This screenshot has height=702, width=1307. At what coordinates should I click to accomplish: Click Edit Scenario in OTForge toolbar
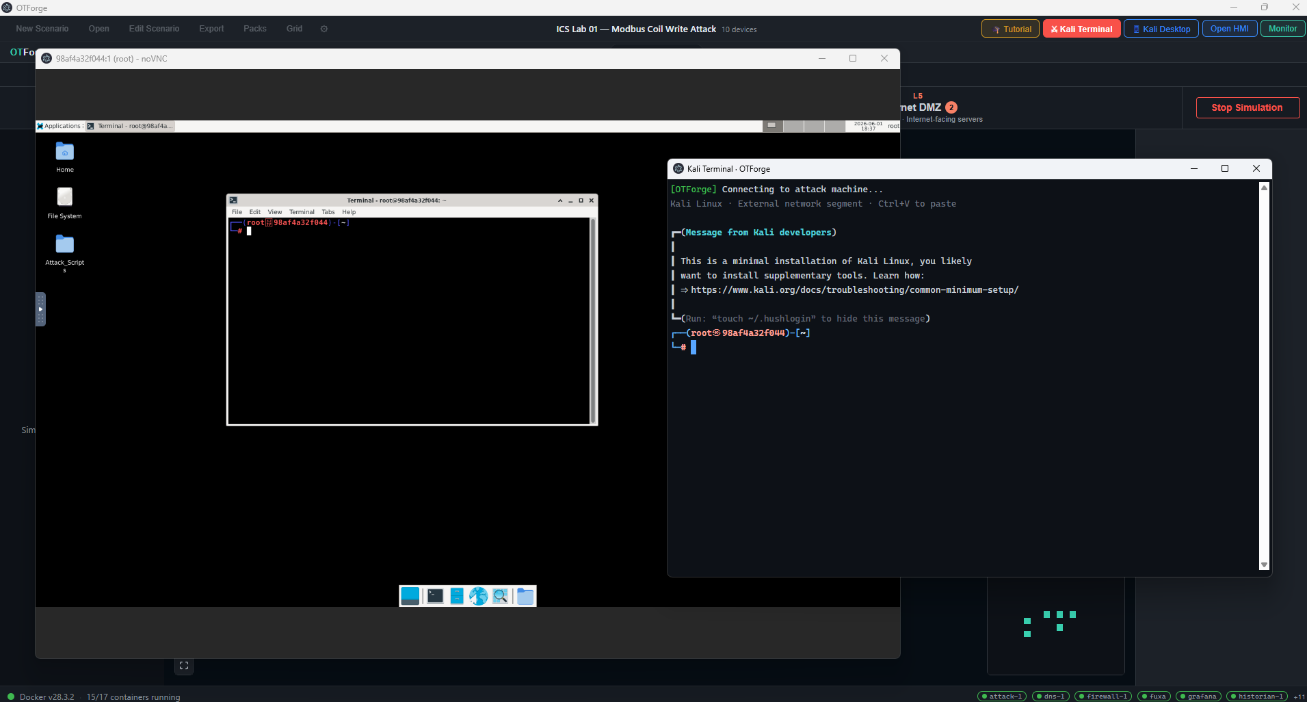[154, 29]
